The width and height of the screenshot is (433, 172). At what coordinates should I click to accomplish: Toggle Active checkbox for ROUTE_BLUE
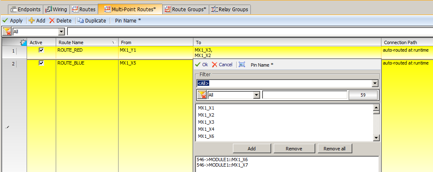point(41,63)
